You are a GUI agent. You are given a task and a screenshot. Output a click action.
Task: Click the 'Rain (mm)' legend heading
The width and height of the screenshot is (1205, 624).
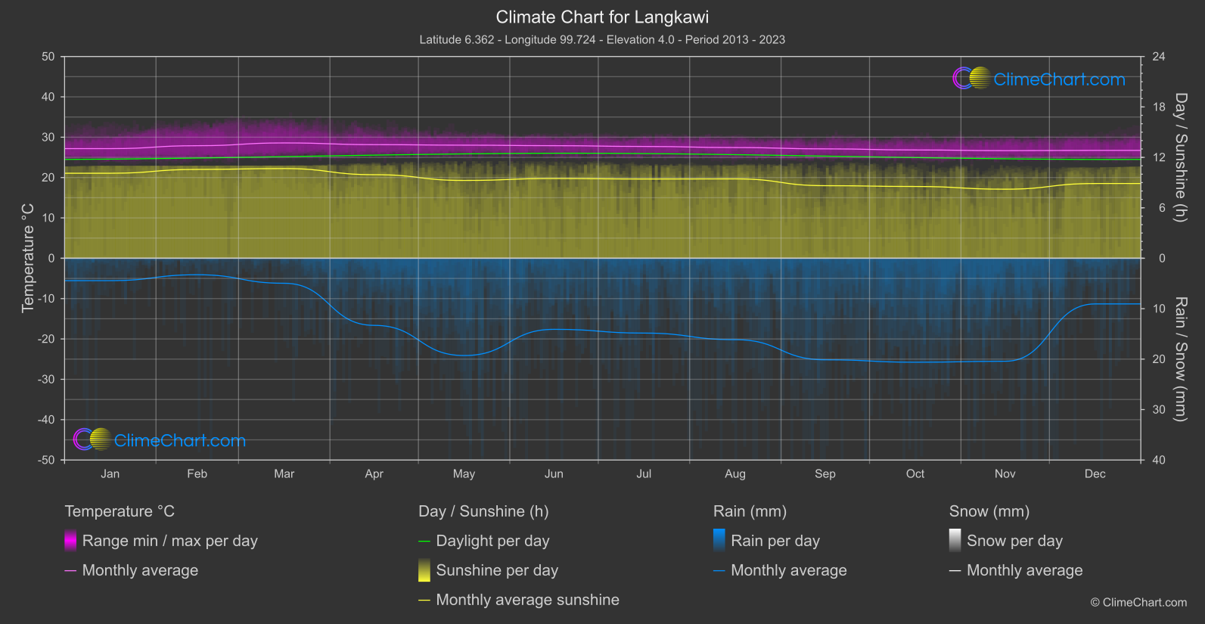click(750, 511)
